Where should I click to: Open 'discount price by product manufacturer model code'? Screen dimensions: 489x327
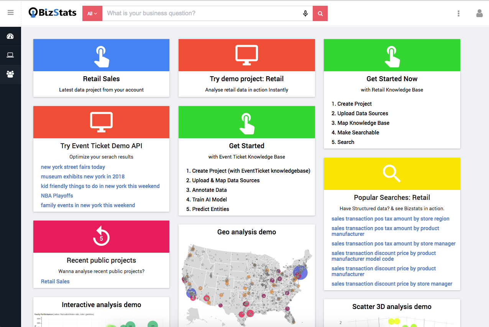click(384, 256)
